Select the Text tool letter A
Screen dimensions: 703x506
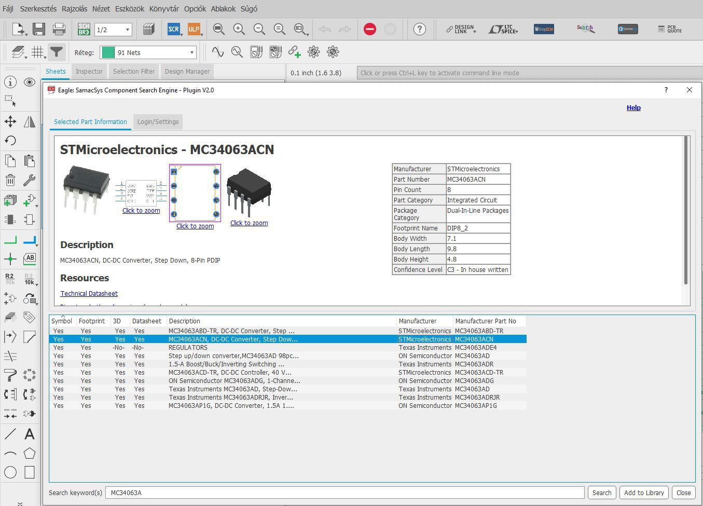30,434
